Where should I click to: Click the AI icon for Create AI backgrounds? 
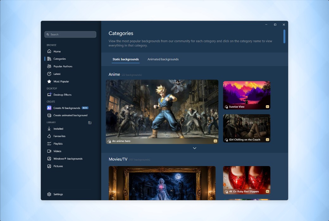(49, 108)
